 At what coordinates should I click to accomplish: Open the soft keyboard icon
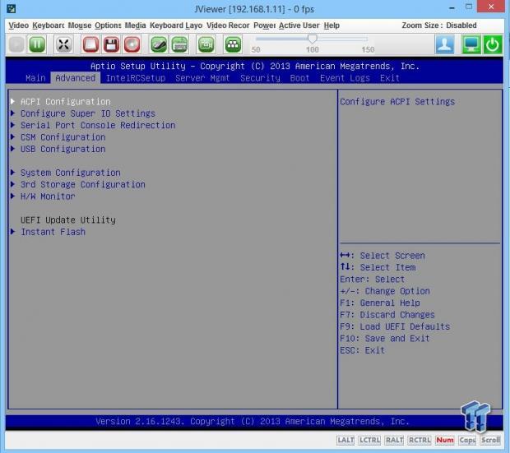tap(179, 44)
